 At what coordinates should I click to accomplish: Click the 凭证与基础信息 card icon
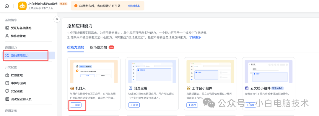[x=7, y=28]
